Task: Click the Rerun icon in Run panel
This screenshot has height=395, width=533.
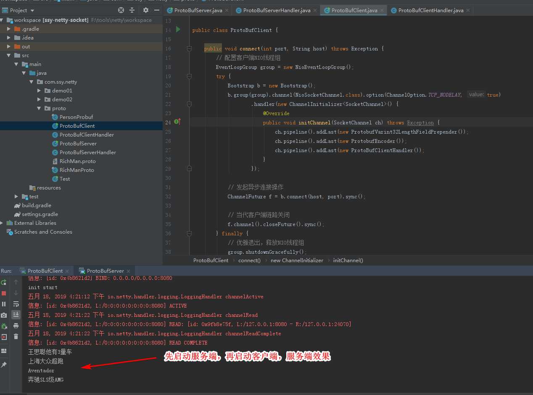Action: pos(4,282)
